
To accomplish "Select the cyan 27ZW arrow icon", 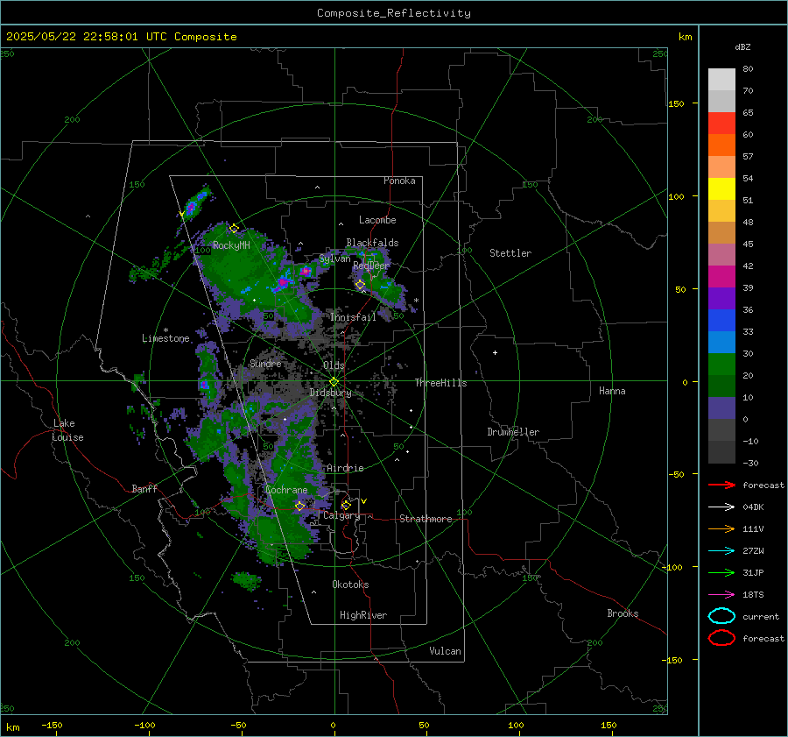I will coord(721,551).
